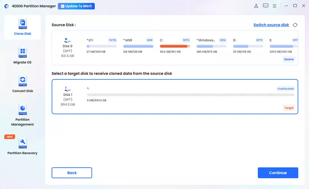The height and width of the screenshot is (189, 309).
Task: Click the C: NTFS partition usage bar
Action: point(175,46)
